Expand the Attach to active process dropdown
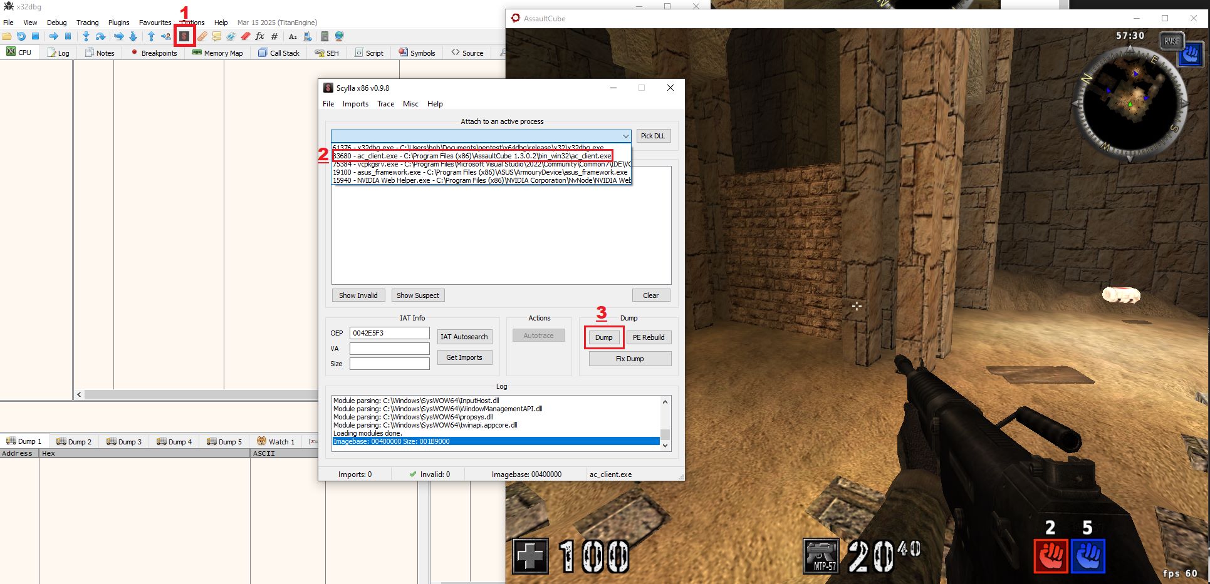This screenshot has width=1210, height=584. 625,136
